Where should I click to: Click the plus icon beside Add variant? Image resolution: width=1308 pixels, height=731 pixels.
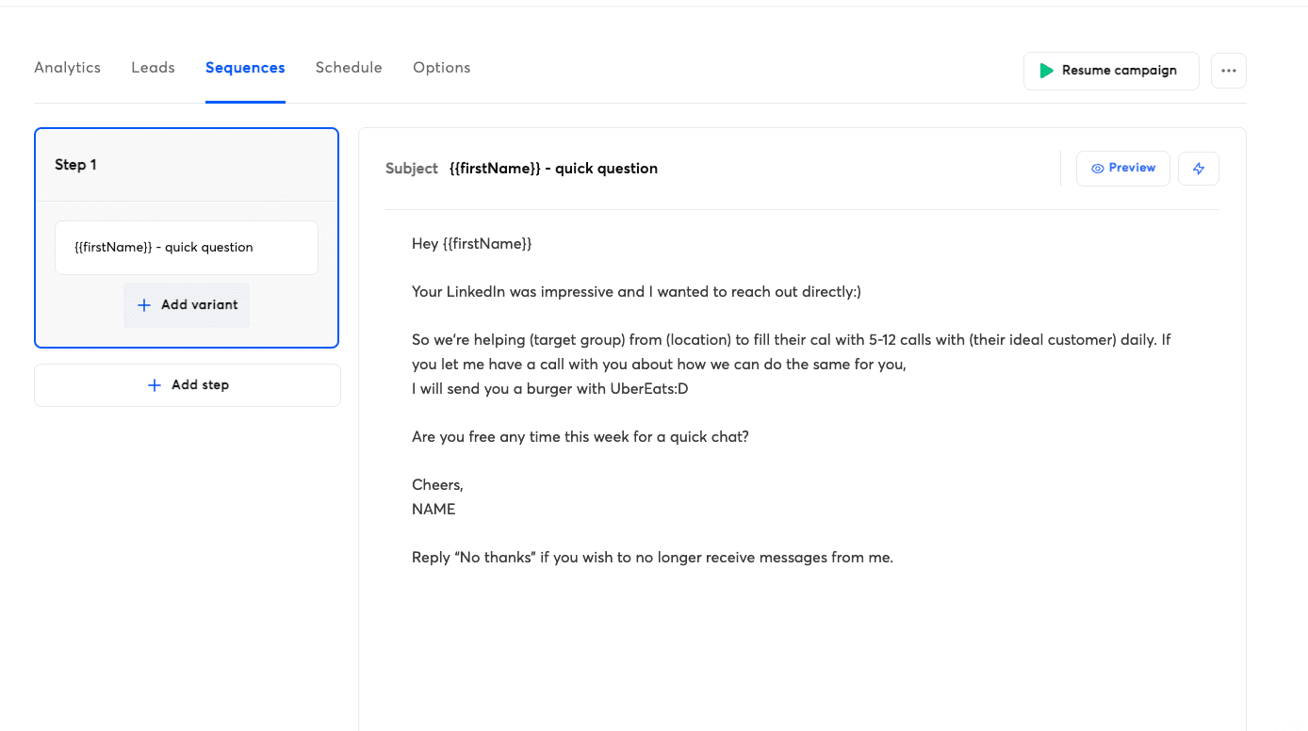pyautogui.click(x=144, y=305)
